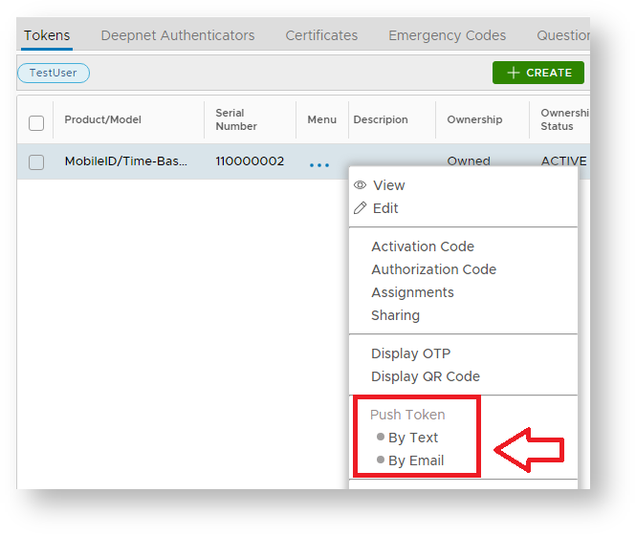Screen dimensions: 636x535
Task: Click Sharing in the context menu
Action: click(395, 315)
